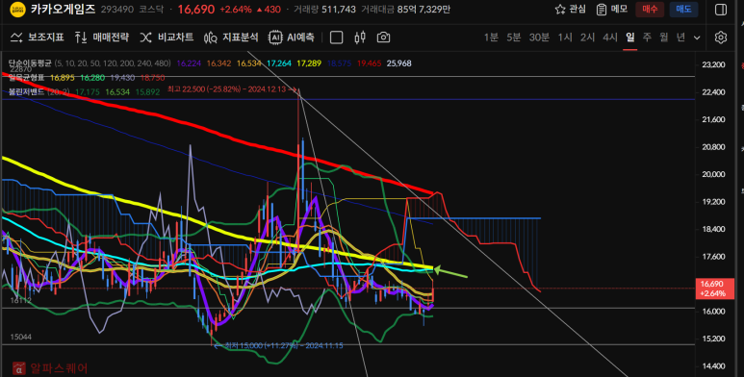Click the Kakao Games yellow logo icon
Image resolution: width=744 pixels, height=377 pixels.
coord(17,9)
